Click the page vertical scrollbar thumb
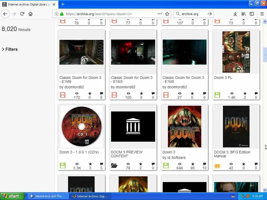 point(265,55)
